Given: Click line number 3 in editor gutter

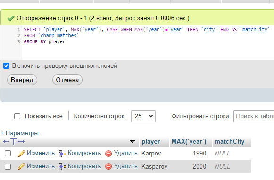Looking at the screenshot, I should [x=19, y=42].
